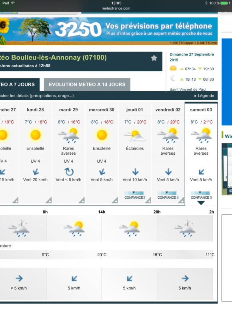232x309 pixels.
Task: Tap the meteofrance.com address bar
Action: coord(116,8)
